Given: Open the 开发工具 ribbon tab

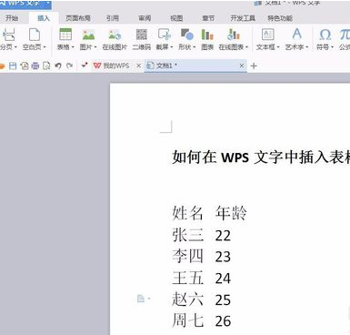Looking at the screenshot, I should (x=243, y=18).
